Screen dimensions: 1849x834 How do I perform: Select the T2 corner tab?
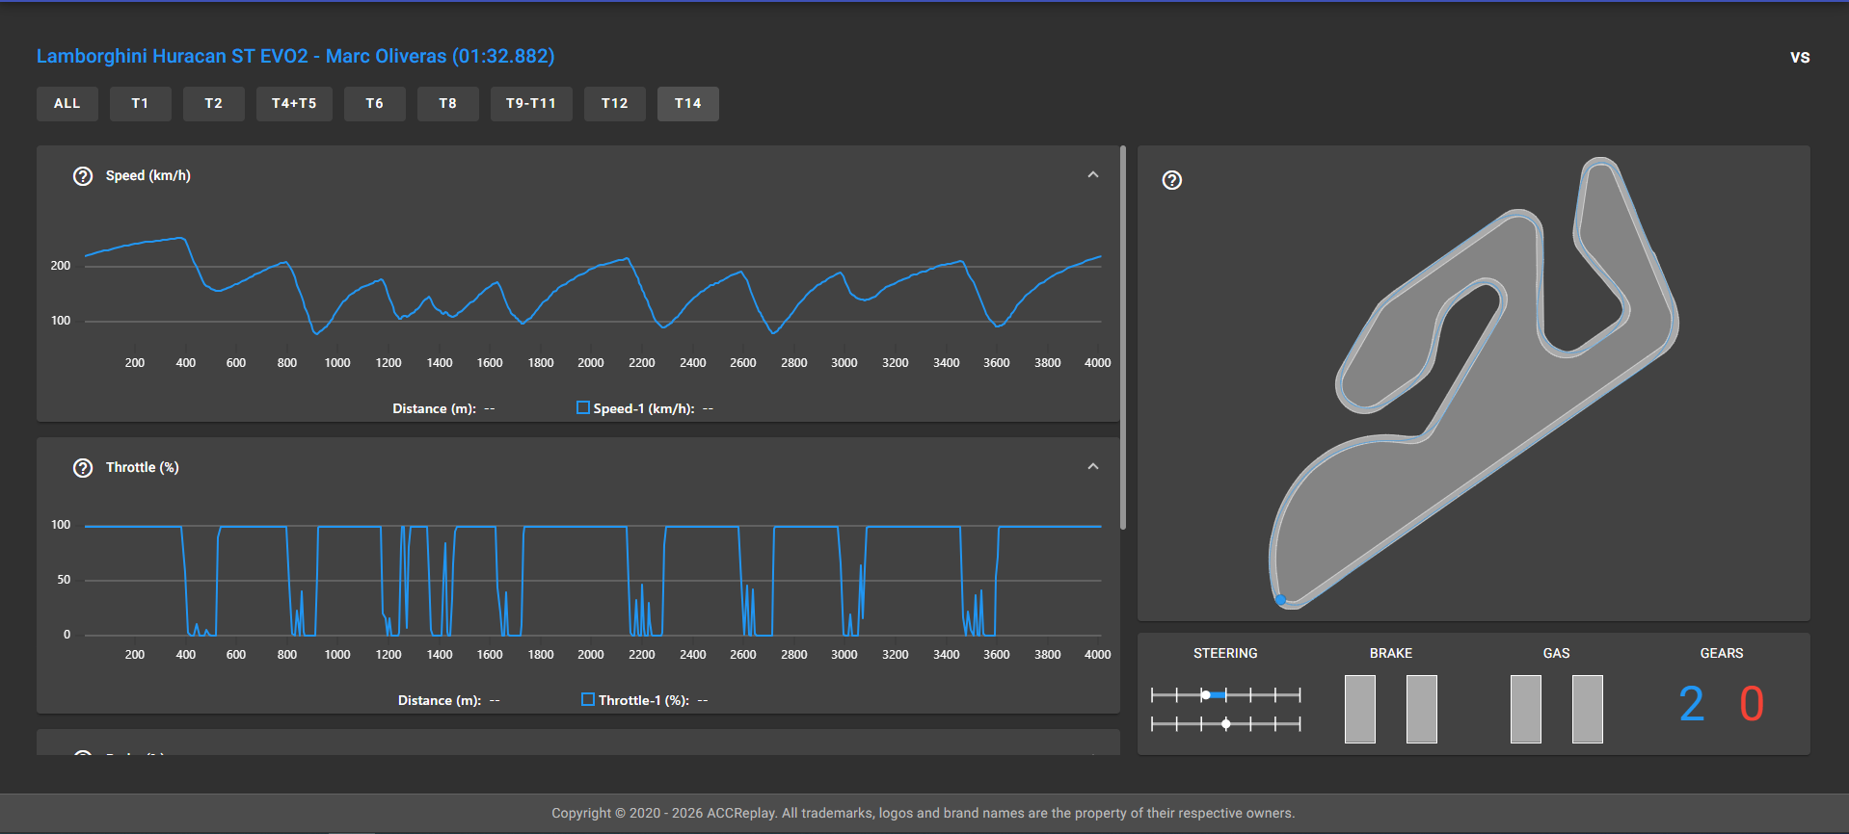214,104
